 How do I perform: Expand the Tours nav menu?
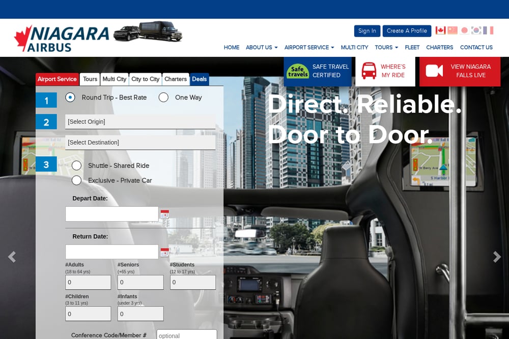386,47
